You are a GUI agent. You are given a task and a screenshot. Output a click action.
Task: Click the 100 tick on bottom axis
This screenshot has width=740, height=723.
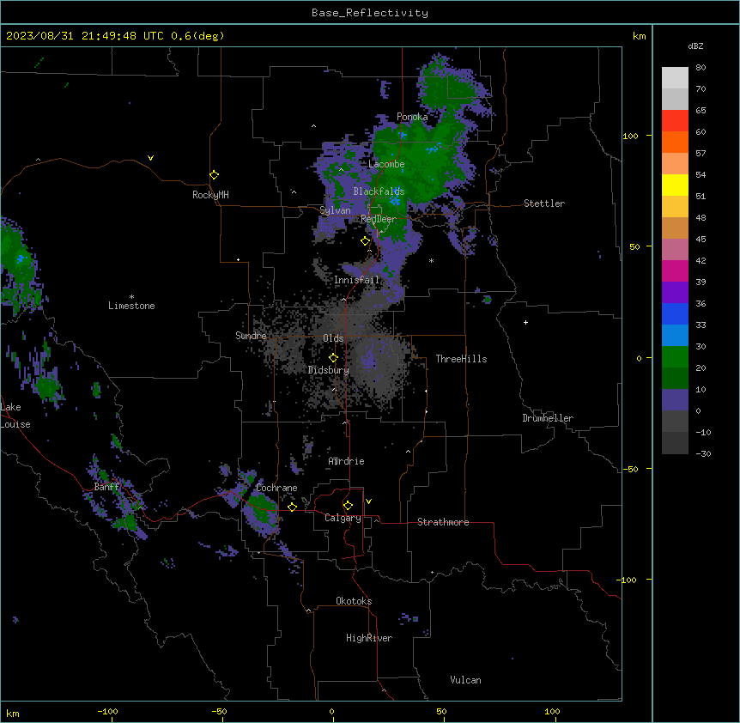pos(552,711)
